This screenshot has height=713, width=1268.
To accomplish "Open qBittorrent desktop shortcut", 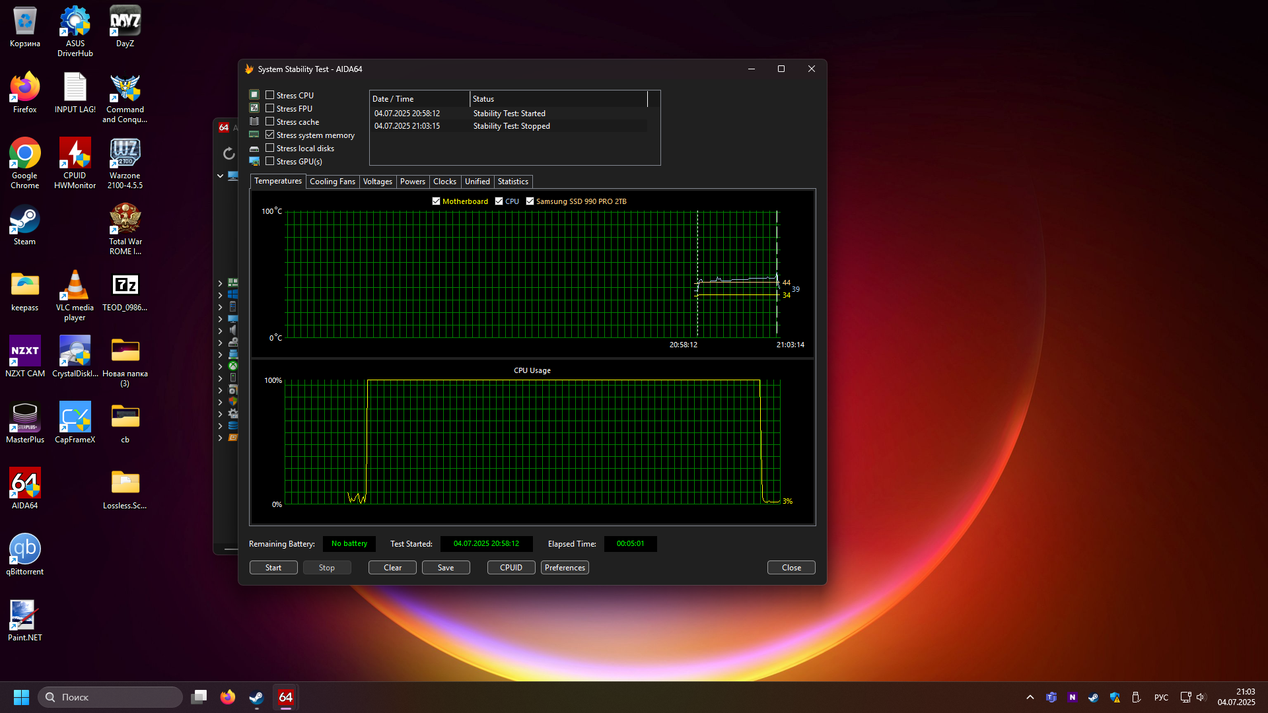I will [24, 555].
